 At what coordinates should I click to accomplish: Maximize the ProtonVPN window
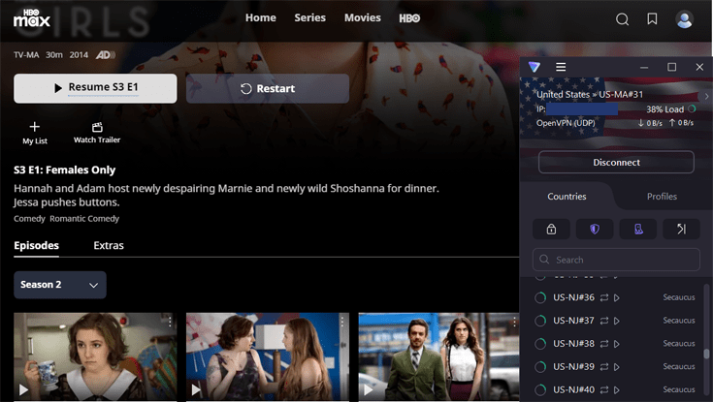pos(671,67)
